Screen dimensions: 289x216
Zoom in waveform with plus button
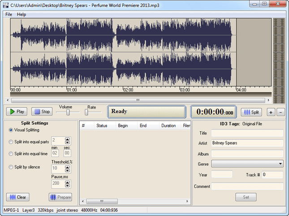pyautogui.click(x=271, y=112)
